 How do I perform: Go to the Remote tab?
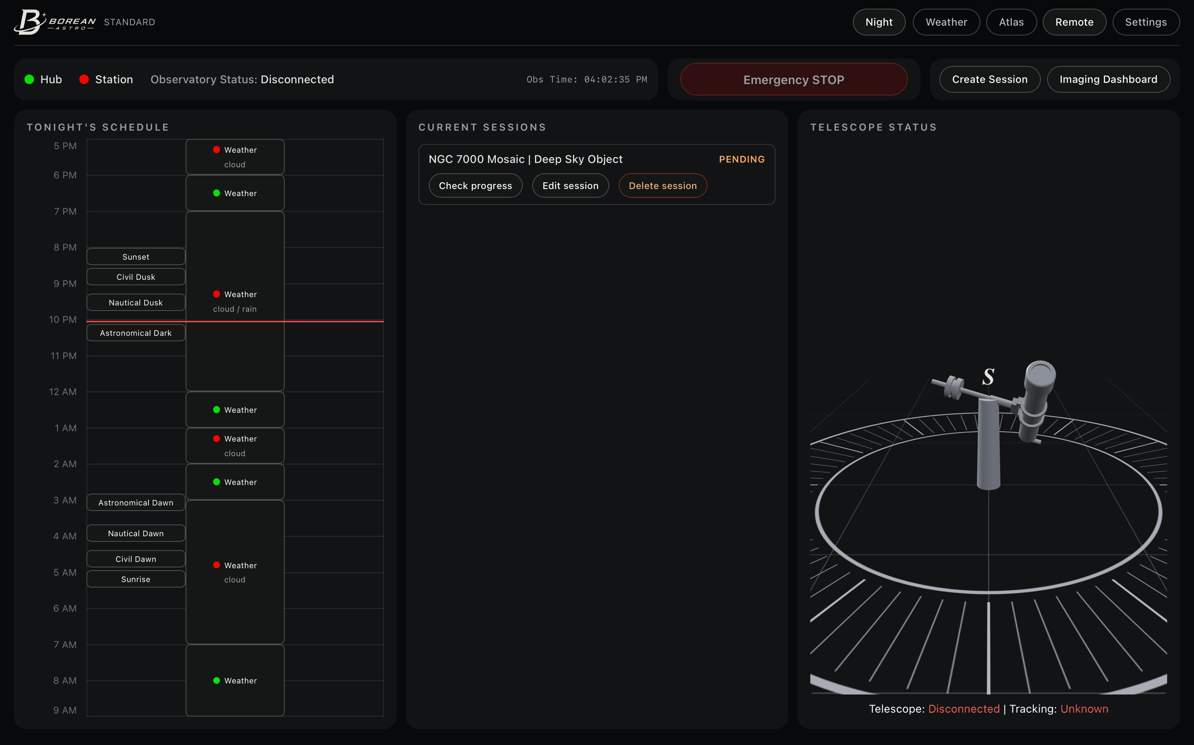pyautogui.click(x=1074, y=22)
